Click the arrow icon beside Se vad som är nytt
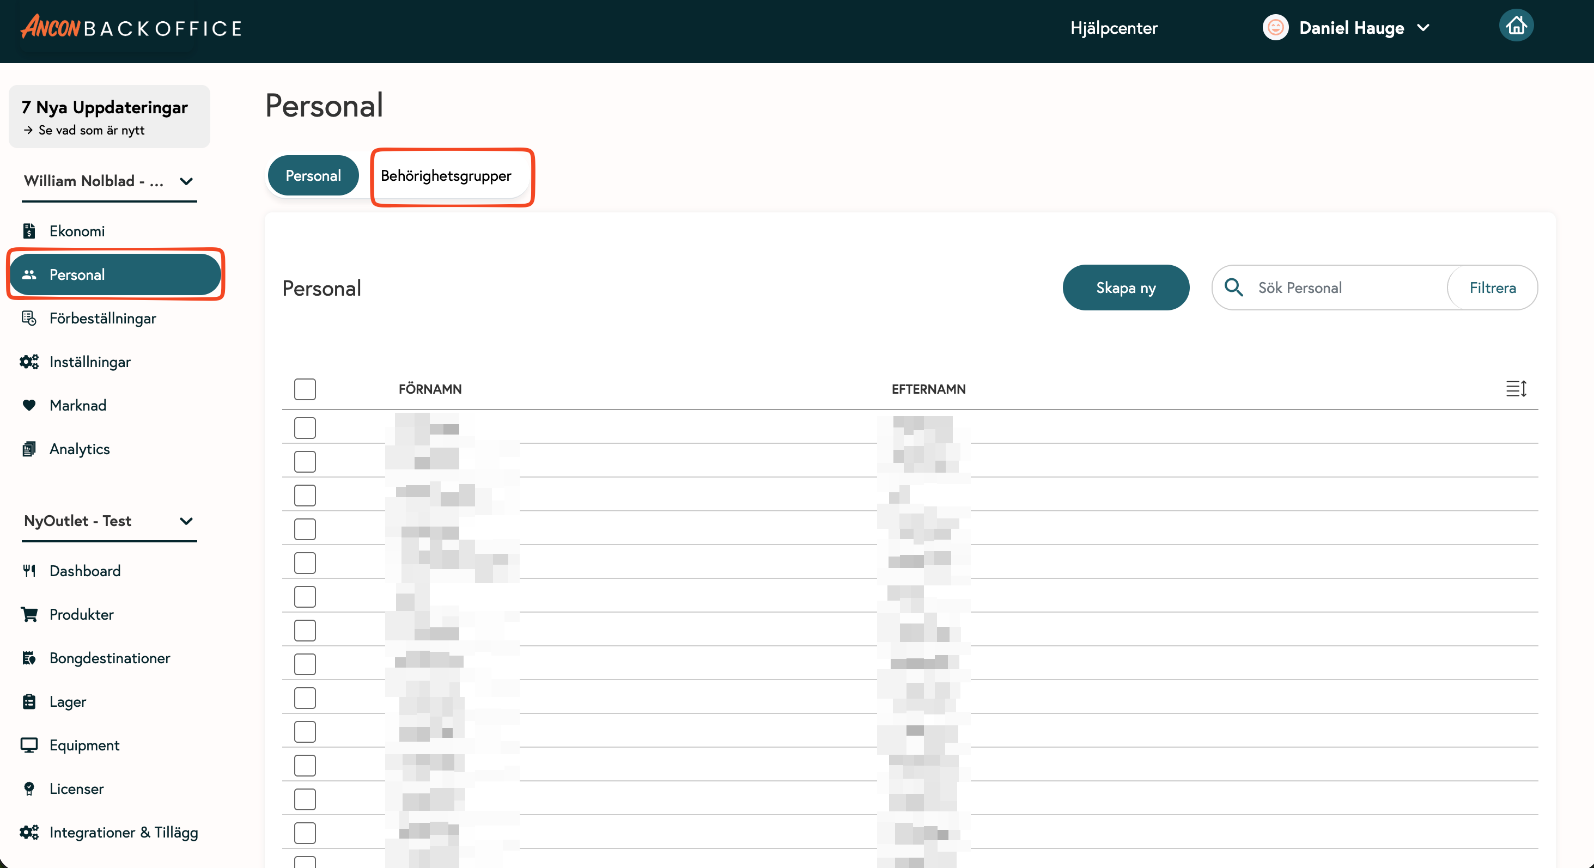The width and height of the screenshot is (1594, 868). [x=28, y=130]
